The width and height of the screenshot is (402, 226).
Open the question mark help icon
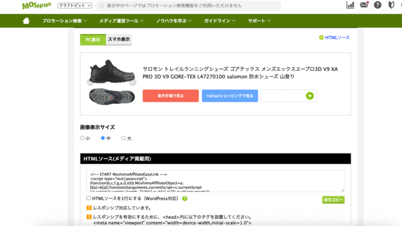coord(377,5)
